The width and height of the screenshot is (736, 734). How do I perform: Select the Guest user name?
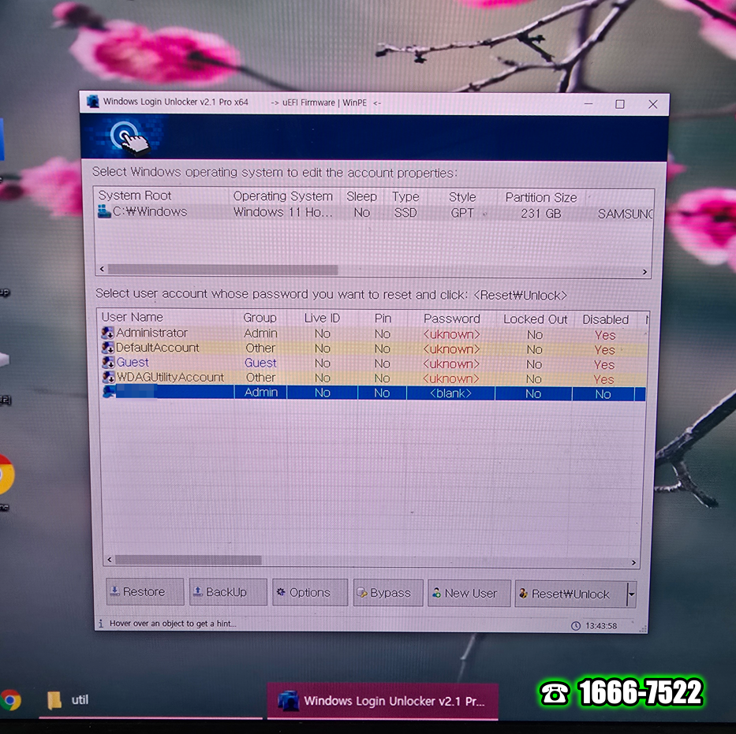pyautogui.click(x=133, y=362)
